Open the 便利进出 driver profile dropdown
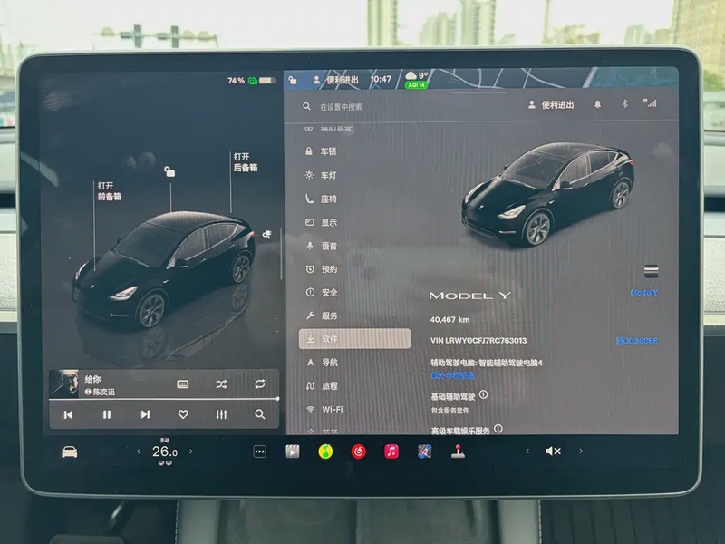The height and width of the screenshot is (544, 725). (x=551, y=104)
